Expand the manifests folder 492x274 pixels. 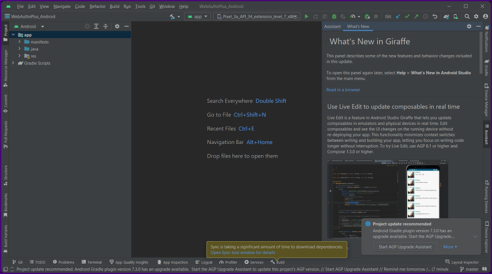click(20, 42)
